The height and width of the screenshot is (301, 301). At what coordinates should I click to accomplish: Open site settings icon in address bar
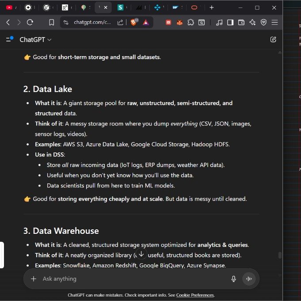(66, 23)
